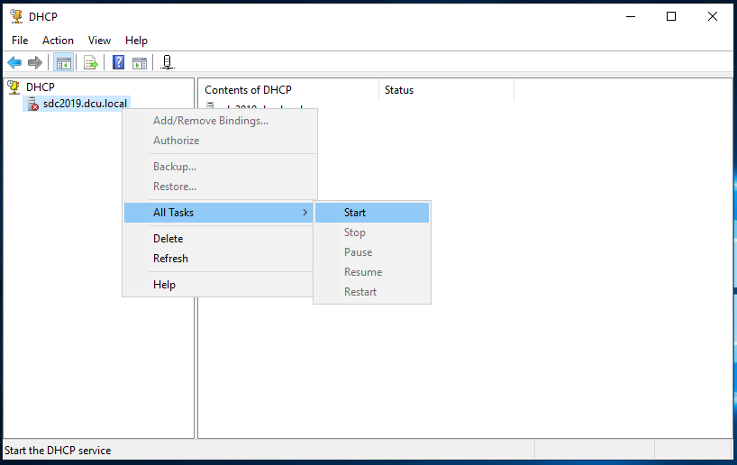737x465 pixels.
Task: Toggle the Show/Hide Action Pane icon
Action: [140, 62]
